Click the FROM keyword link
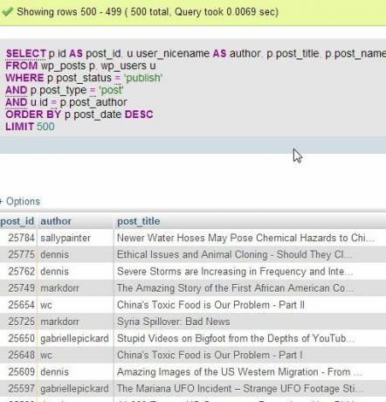 22,66
